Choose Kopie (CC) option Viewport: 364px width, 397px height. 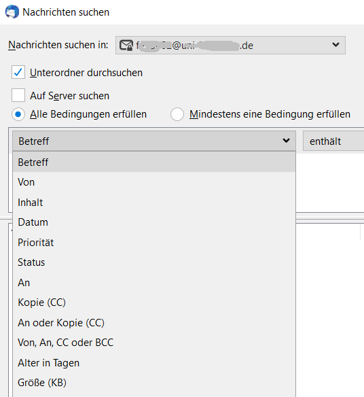pyautogui.click(x=154, y=303)
